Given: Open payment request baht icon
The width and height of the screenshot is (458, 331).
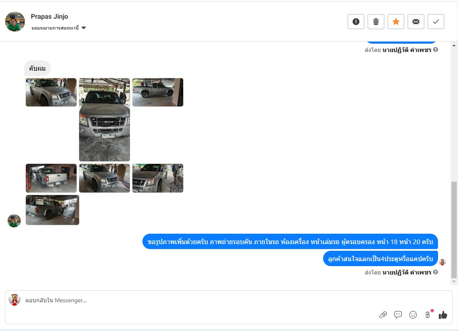Looking at the screenshot, I should coord(428,315).
